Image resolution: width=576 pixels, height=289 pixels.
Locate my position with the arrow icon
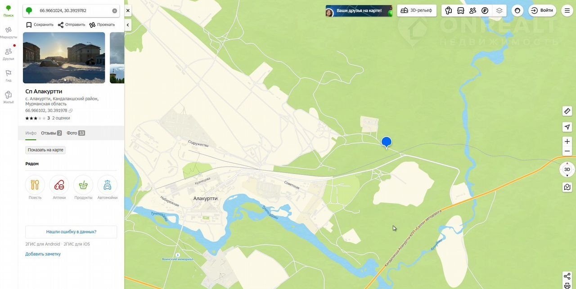coord(567,127)
